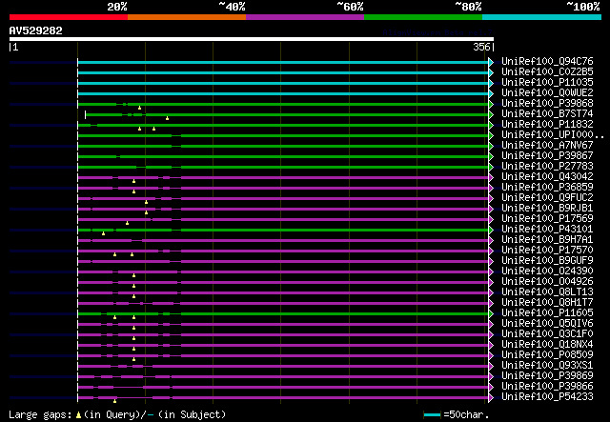This screenshot has width=610, height=422.
Task: Open the UniRef100_P11035 entry label
Action: click(x=547, y=83)
